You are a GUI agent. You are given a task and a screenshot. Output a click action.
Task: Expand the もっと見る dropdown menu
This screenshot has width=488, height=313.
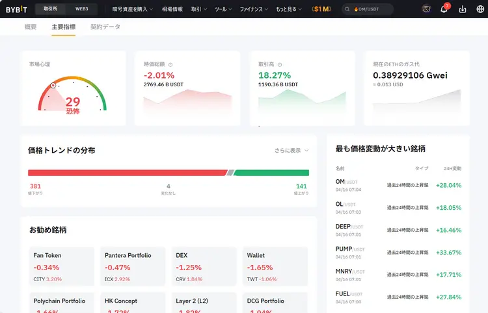pos(289,9)
